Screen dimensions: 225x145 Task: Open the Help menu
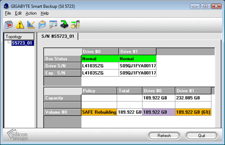(45, 13)
